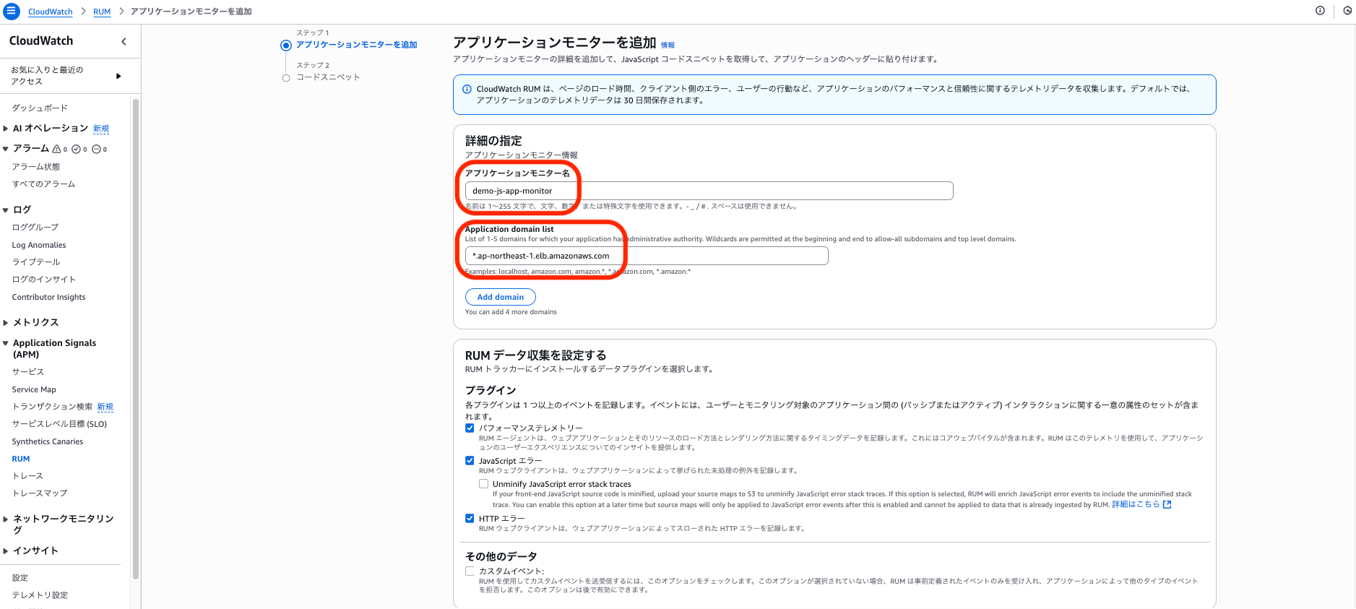The width and height of the screenshot is (1356, 609).
Task: Open トレース in the sidebar
Action: [x=27, y=475]
